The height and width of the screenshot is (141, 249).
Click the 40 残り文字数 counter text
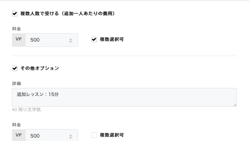pos(27,110)
